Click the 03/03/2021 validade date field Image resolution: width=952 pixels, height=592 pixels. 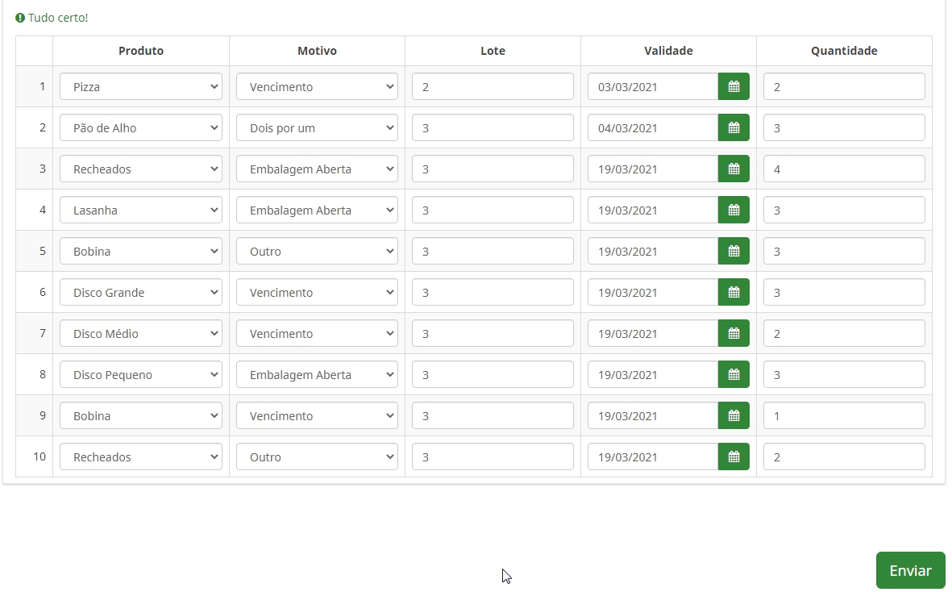[653, 86]
